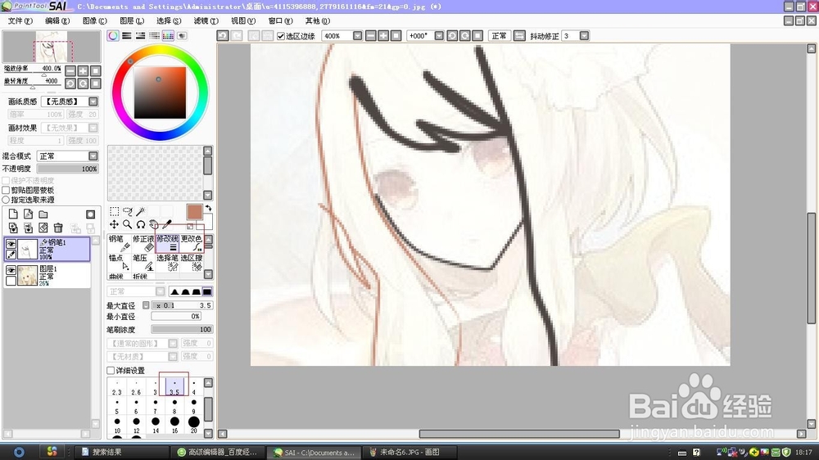Click the 笔刷浓度 brush density bar
Viewport: 819px width, 460px height.
pos(182,330)
